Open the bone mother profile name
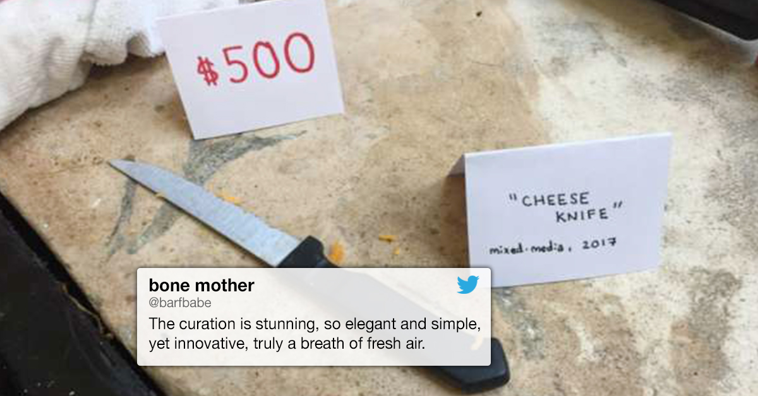Viewport: 758px width, 396px height. click(202, 286)
